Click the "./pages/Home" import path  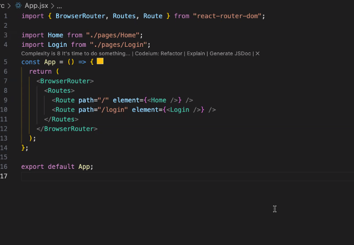(113, 35)
